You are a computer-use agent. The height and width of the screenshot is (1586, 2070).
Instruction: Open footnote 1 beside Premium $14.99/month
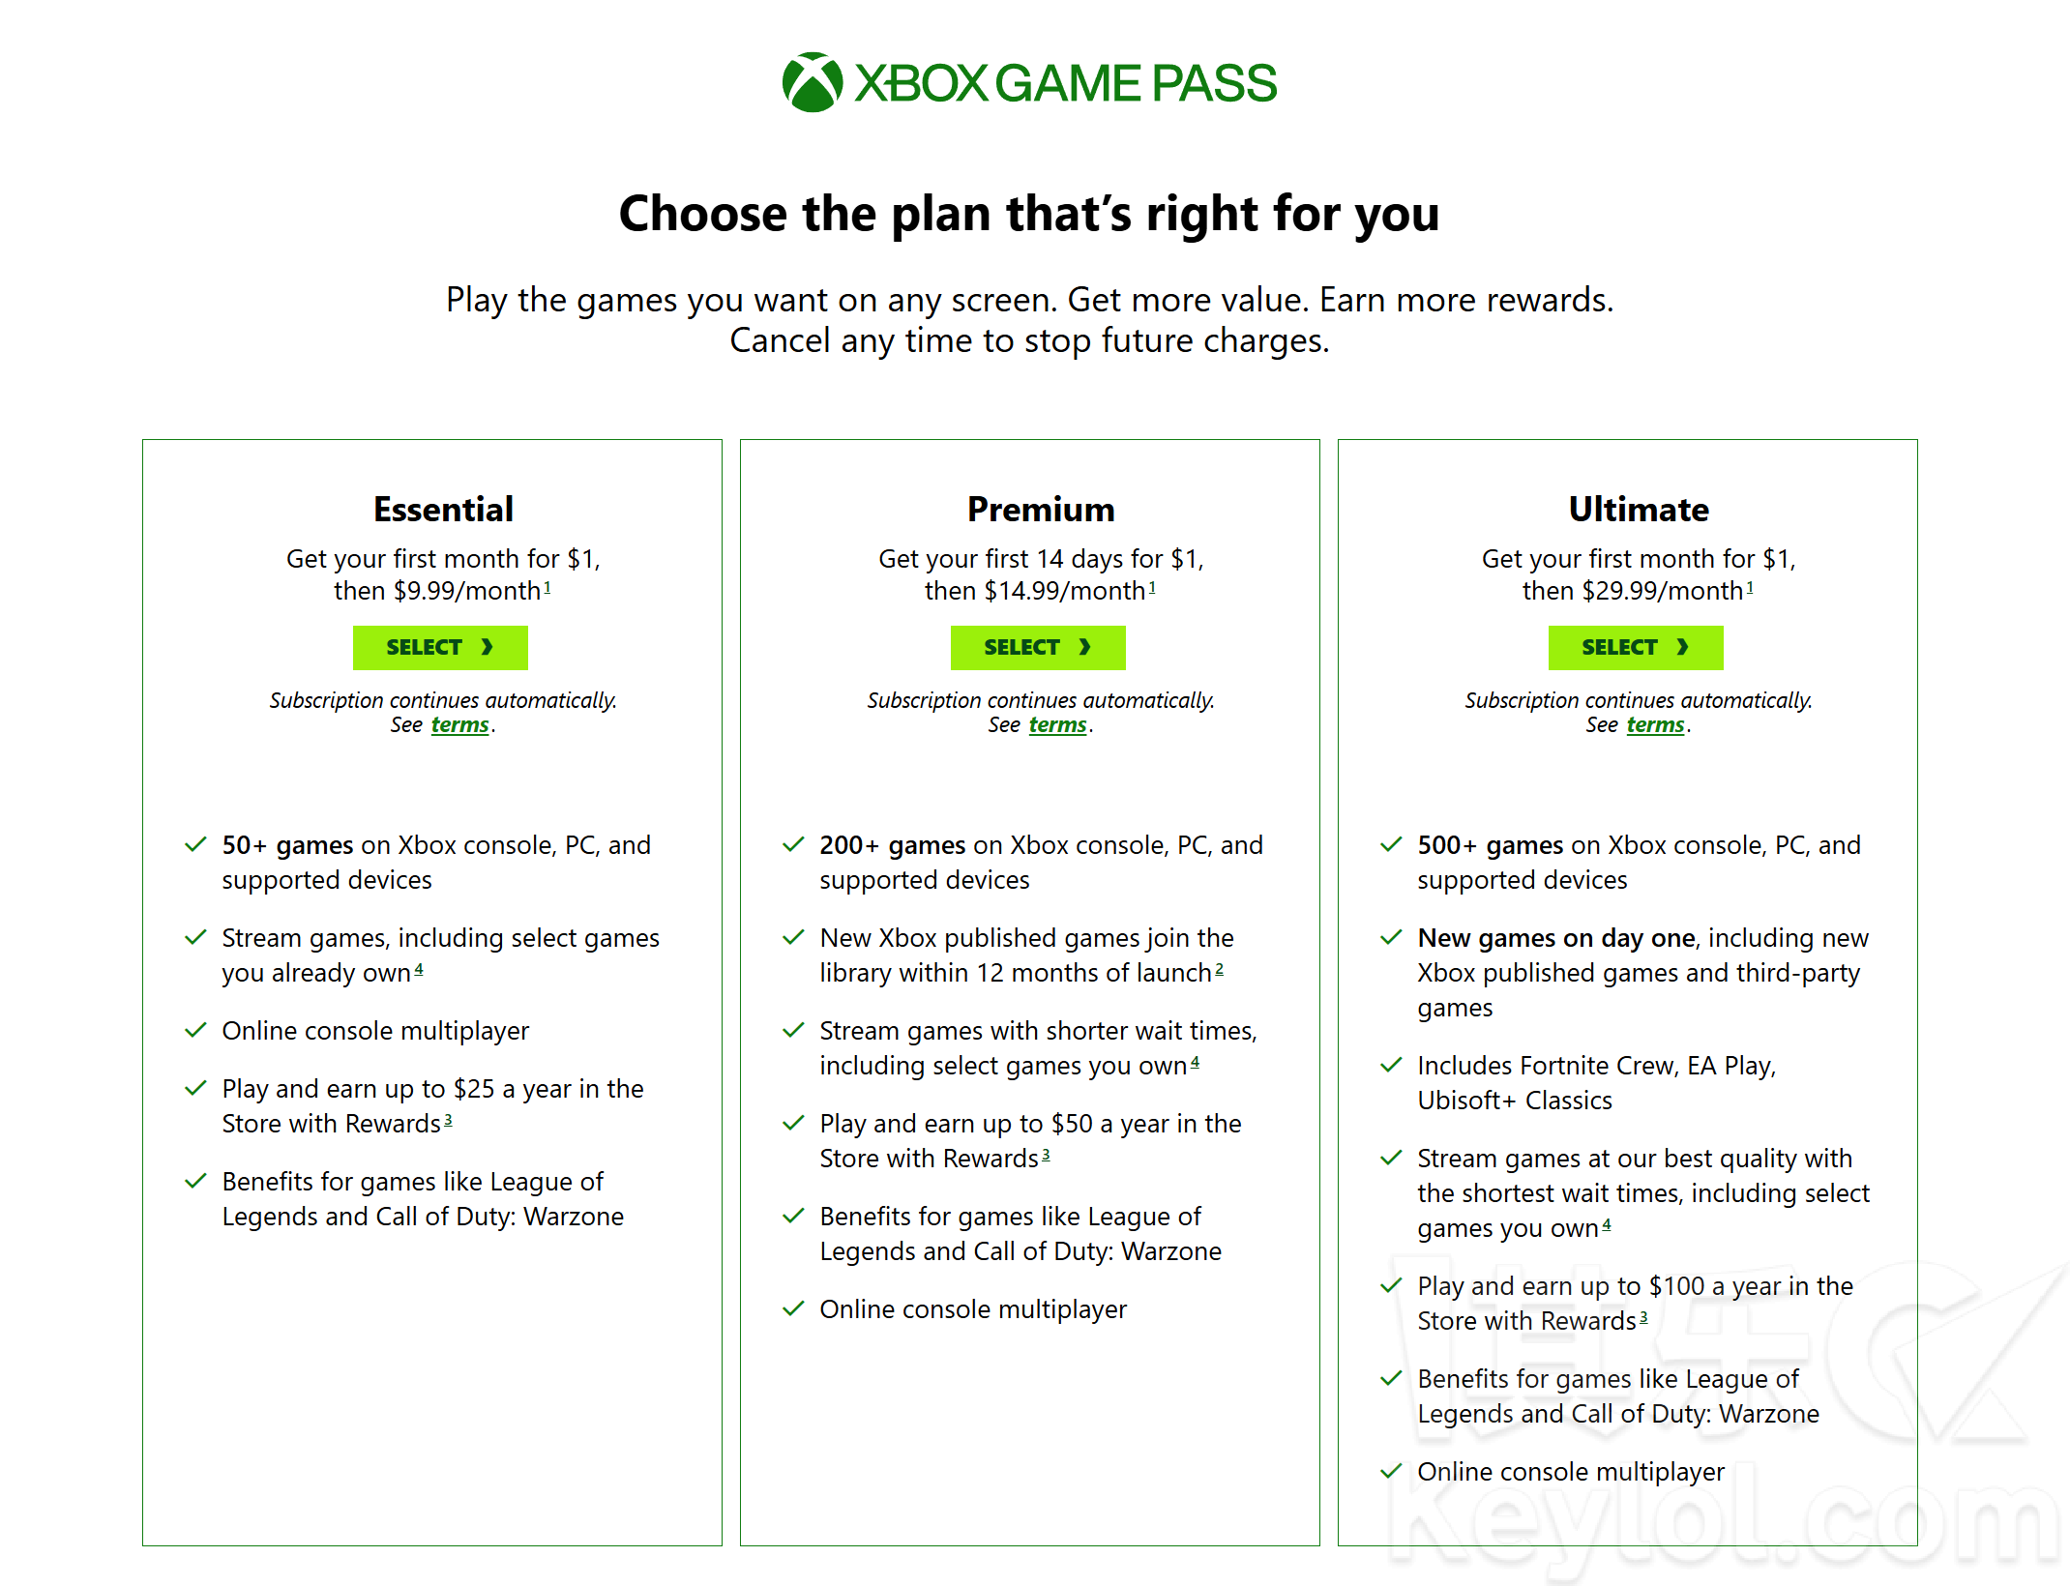pyautogui.click(x=1152, y=587)
